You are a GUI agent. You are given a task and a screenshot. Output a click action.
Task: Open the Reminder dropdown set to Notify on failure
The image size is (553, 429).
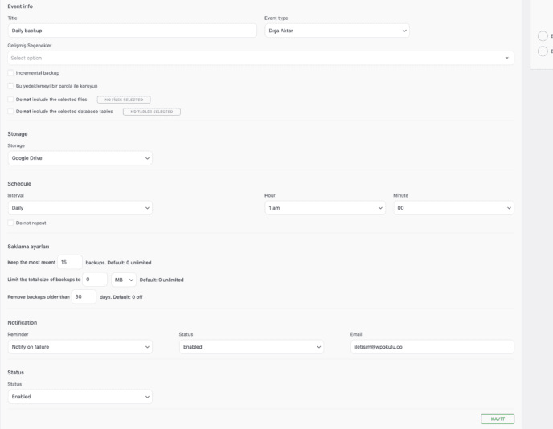pos(80,347)
